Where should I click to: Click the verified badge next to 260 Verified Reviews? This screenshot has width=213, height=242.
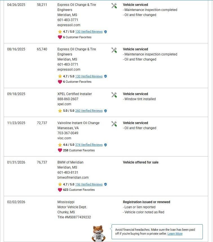(105, 111)
